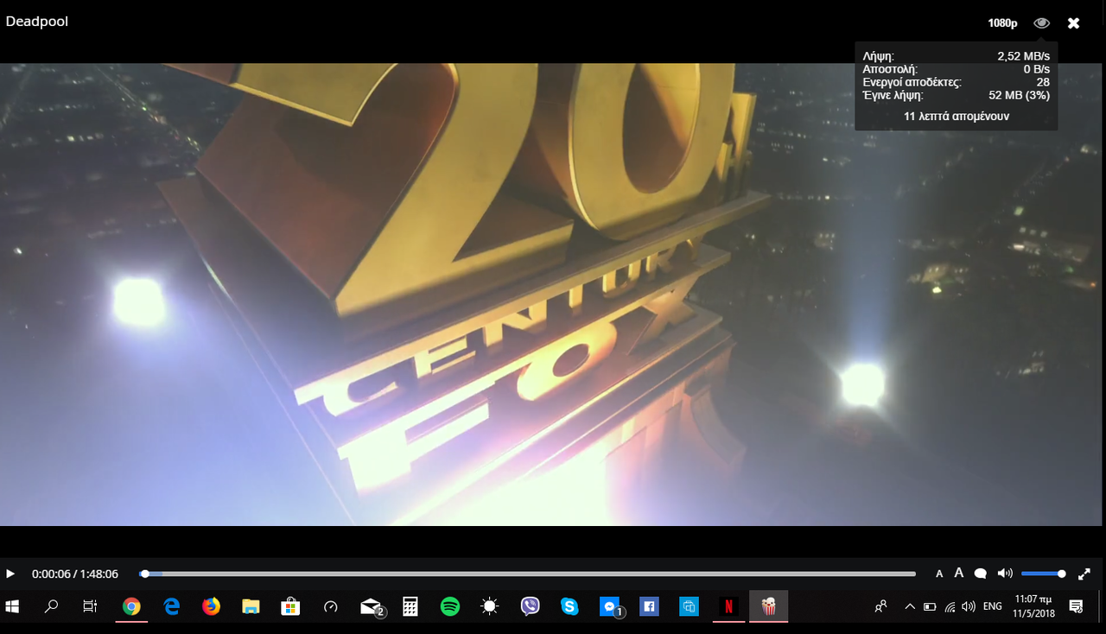Open Windows search from the taskbar
The width and height of the screenshot is (1106, 634).
coord(51,606)
